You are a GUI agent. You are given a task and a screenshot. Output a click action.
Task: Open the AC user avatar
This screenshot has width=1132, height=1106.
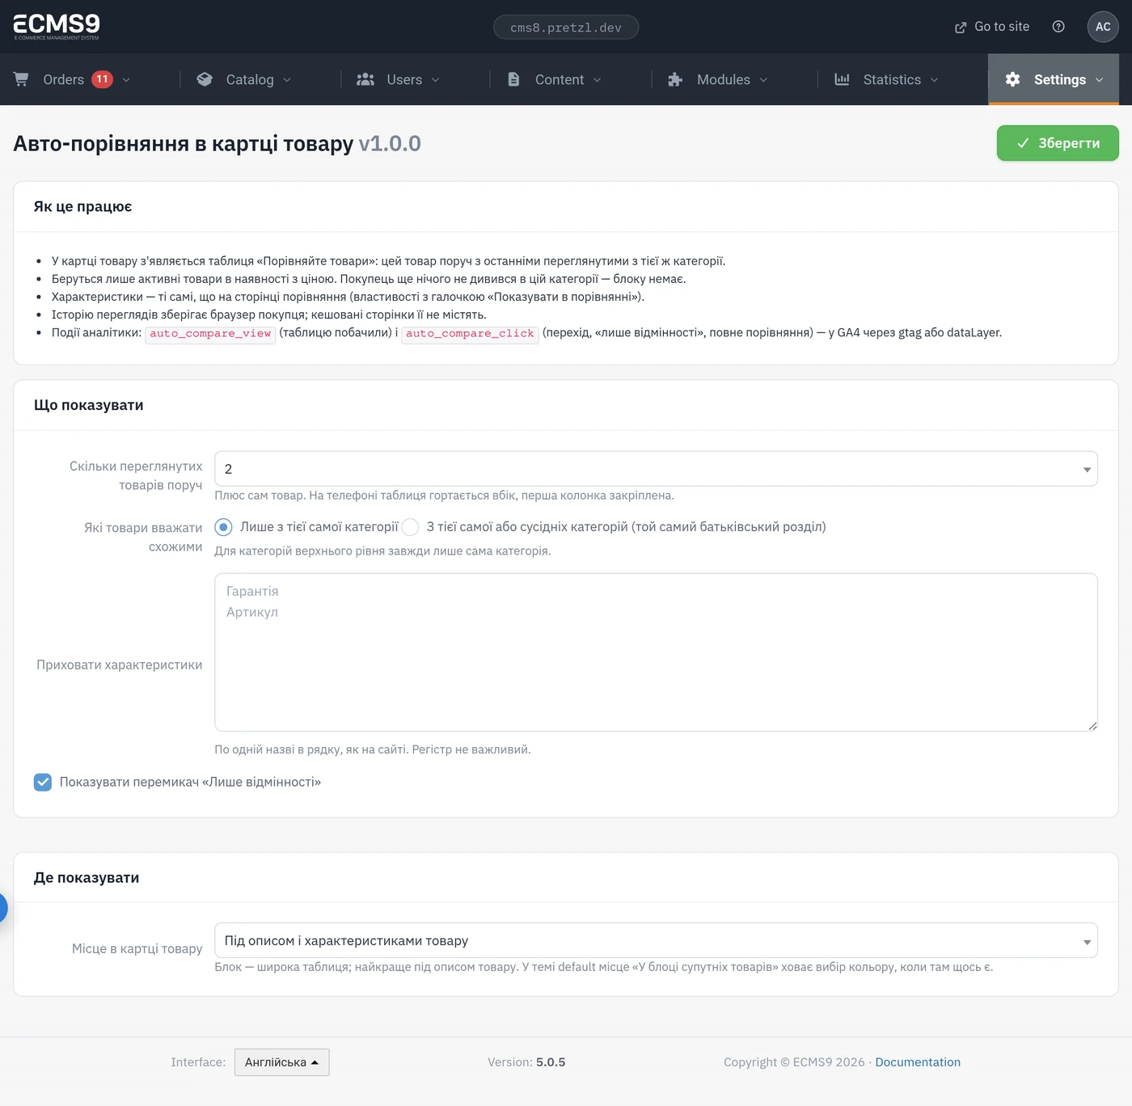tap(1103, 27)
